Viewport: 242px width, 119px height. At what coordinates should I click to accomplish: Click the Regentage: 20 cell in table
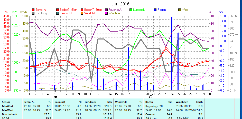(154, 106)
